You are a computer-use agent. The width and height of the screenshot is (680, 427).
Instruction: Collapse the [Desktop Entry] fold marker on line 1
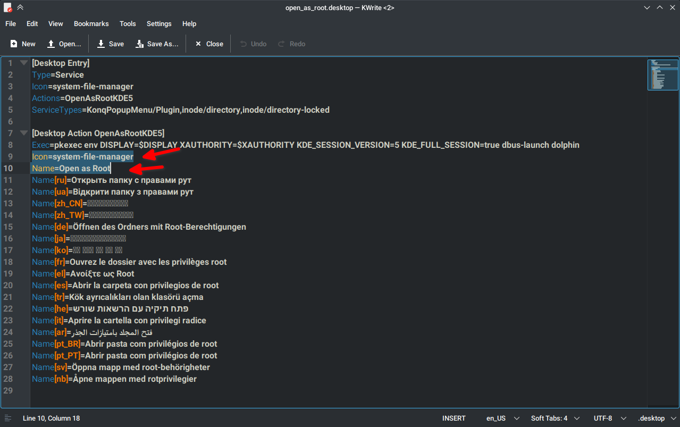tap(23, 63)
